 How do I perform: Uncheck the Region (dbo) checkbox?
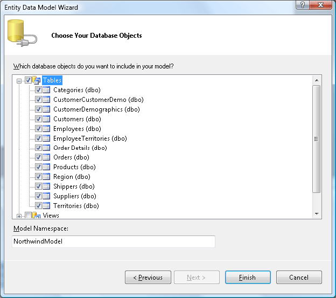pos(38,176)
